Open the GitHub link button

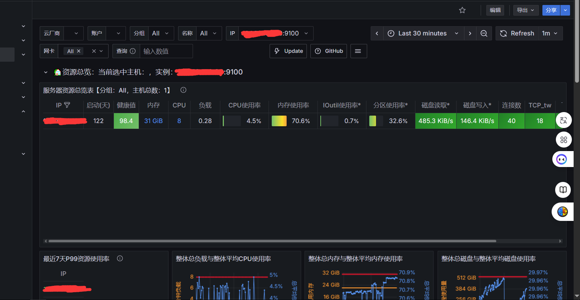click(328, 51)
